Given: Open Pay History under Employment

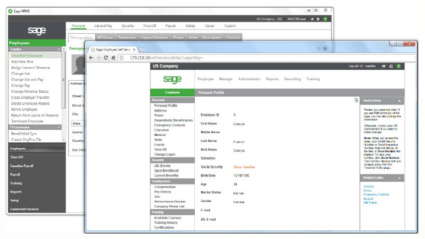Looking at the screenshot, I should [x=163, y=192].
